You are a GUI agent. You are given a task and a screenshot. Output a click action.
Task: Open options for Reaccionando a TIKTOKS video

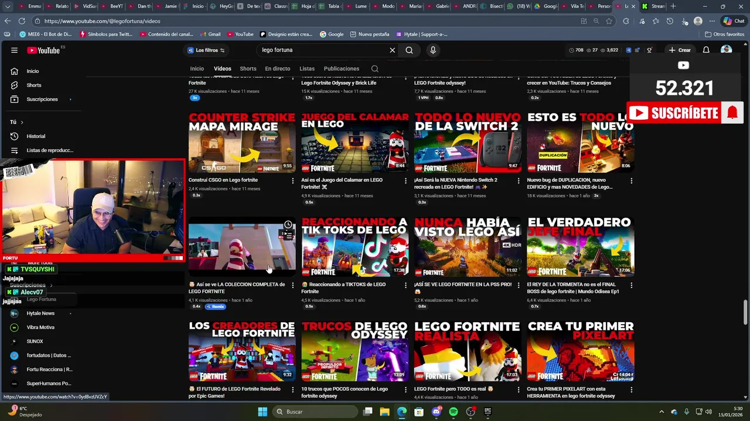pos(405,285)
